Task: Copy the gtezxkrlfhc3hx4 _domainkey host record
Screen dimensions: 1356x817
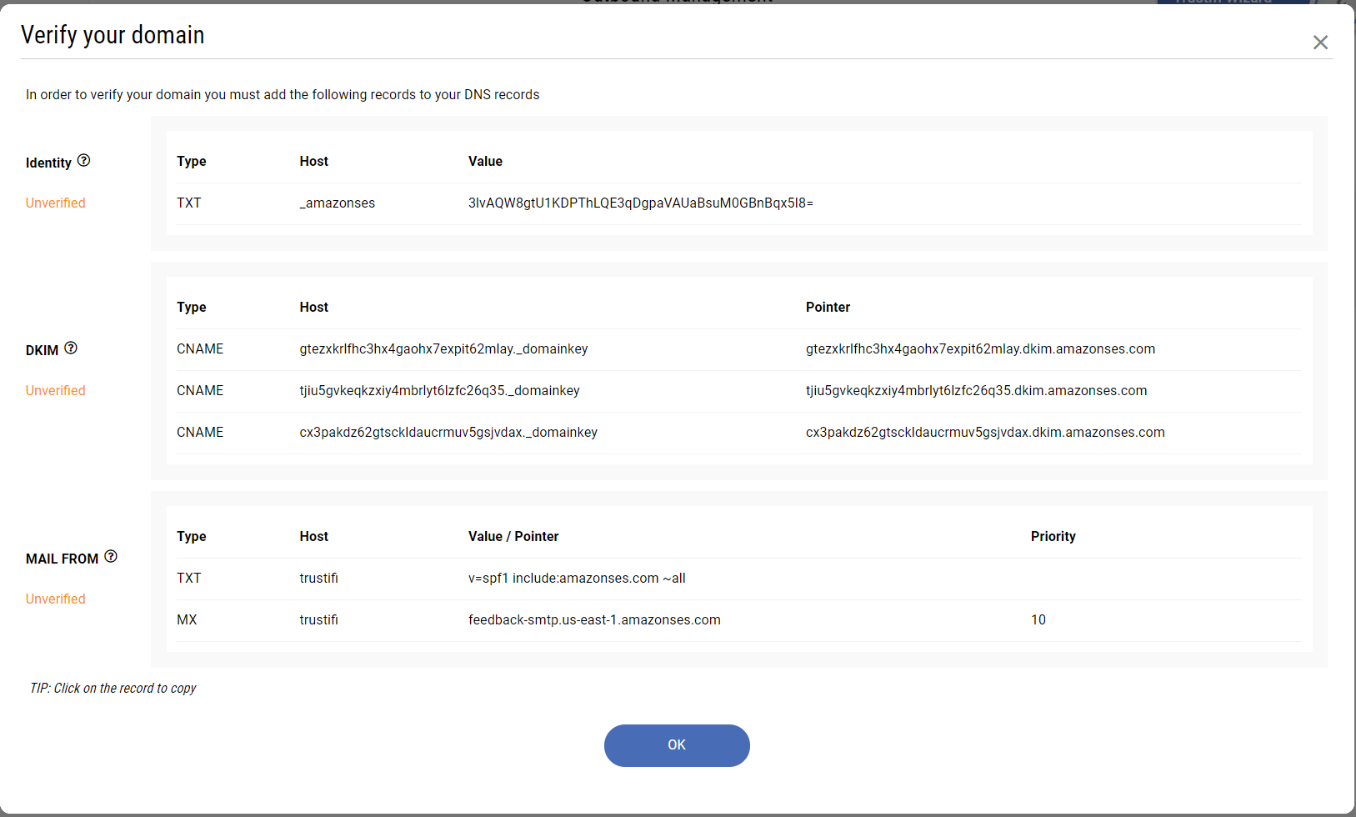Action: click(x=444, y=348)
